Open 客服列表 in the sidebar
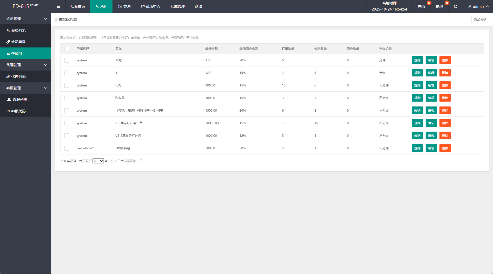The height and width of the screenshot is (274, 493). point(20,100)
